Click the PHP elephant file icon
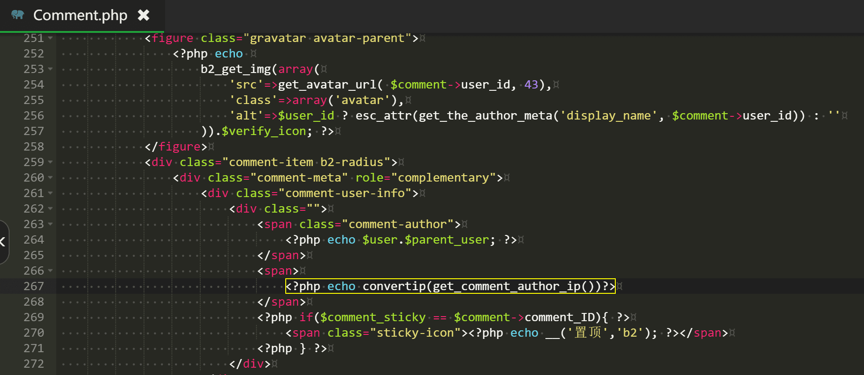The height and width of the screenshot is (375, 864). [x=18, y=15]
